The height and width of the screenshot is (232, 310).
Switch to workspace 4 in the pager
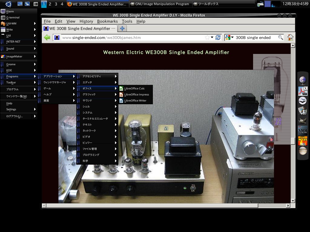(x=62, y=4)
